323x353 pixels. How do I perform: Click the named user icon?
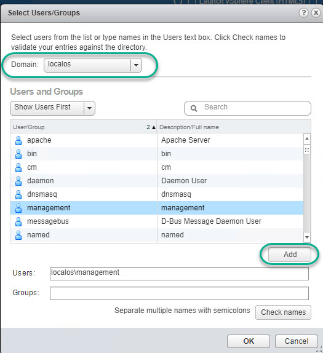point(18,235)
